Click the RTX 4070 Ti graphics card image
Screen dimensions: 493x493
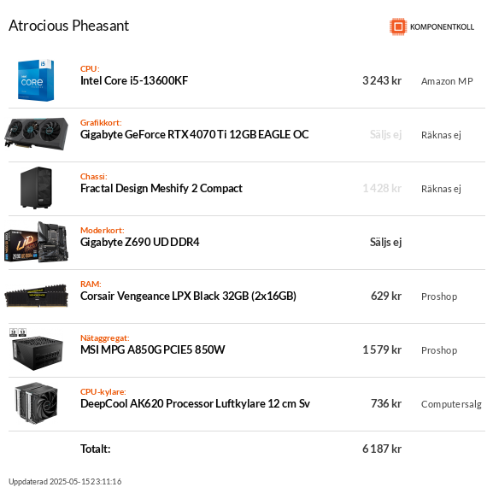(36, 134)
